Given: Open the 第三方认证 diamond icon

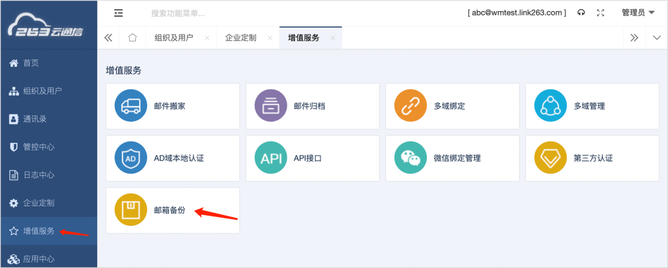Looking at the screenshot, I should pos(550,158).
